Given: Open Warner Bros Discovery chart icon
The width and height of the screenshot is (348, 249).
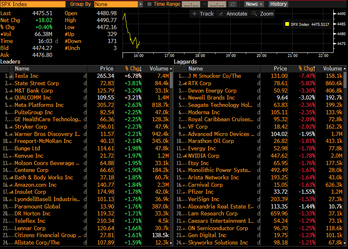Looking at the screenshot, I should pyautogui.click(x=11, y=134).
